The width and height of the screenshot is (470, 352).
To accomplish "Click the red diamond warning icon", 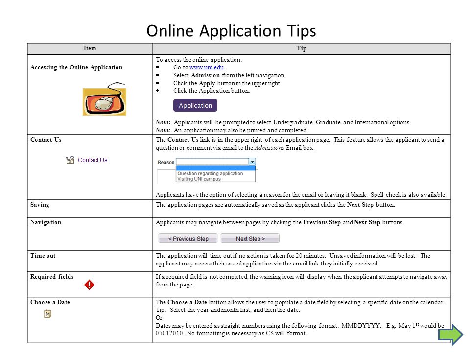I will (x=89, y=285).
